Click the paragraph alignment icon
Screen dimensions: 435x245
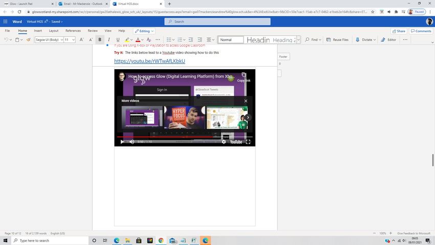[209, 39]
